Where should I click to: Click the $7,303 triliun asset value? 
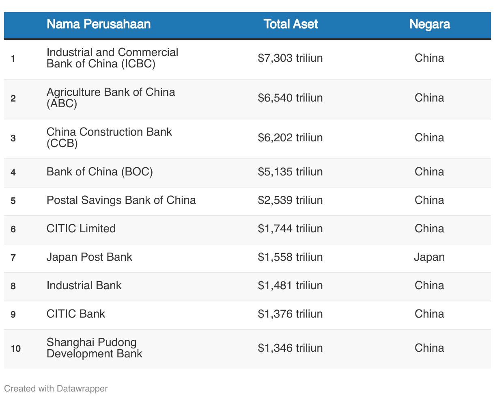[x=290, y=58]
